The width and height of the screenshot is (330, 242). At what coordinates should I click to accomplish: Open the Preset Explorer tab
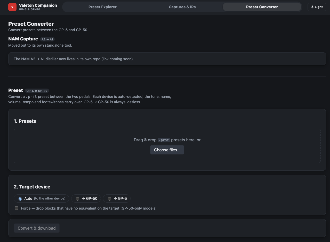[x=102, y=7]
